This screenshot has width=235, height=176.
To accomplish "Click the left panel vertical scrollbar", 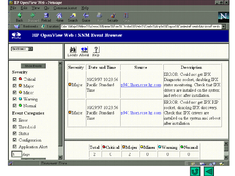I will (x=60, y=110).
